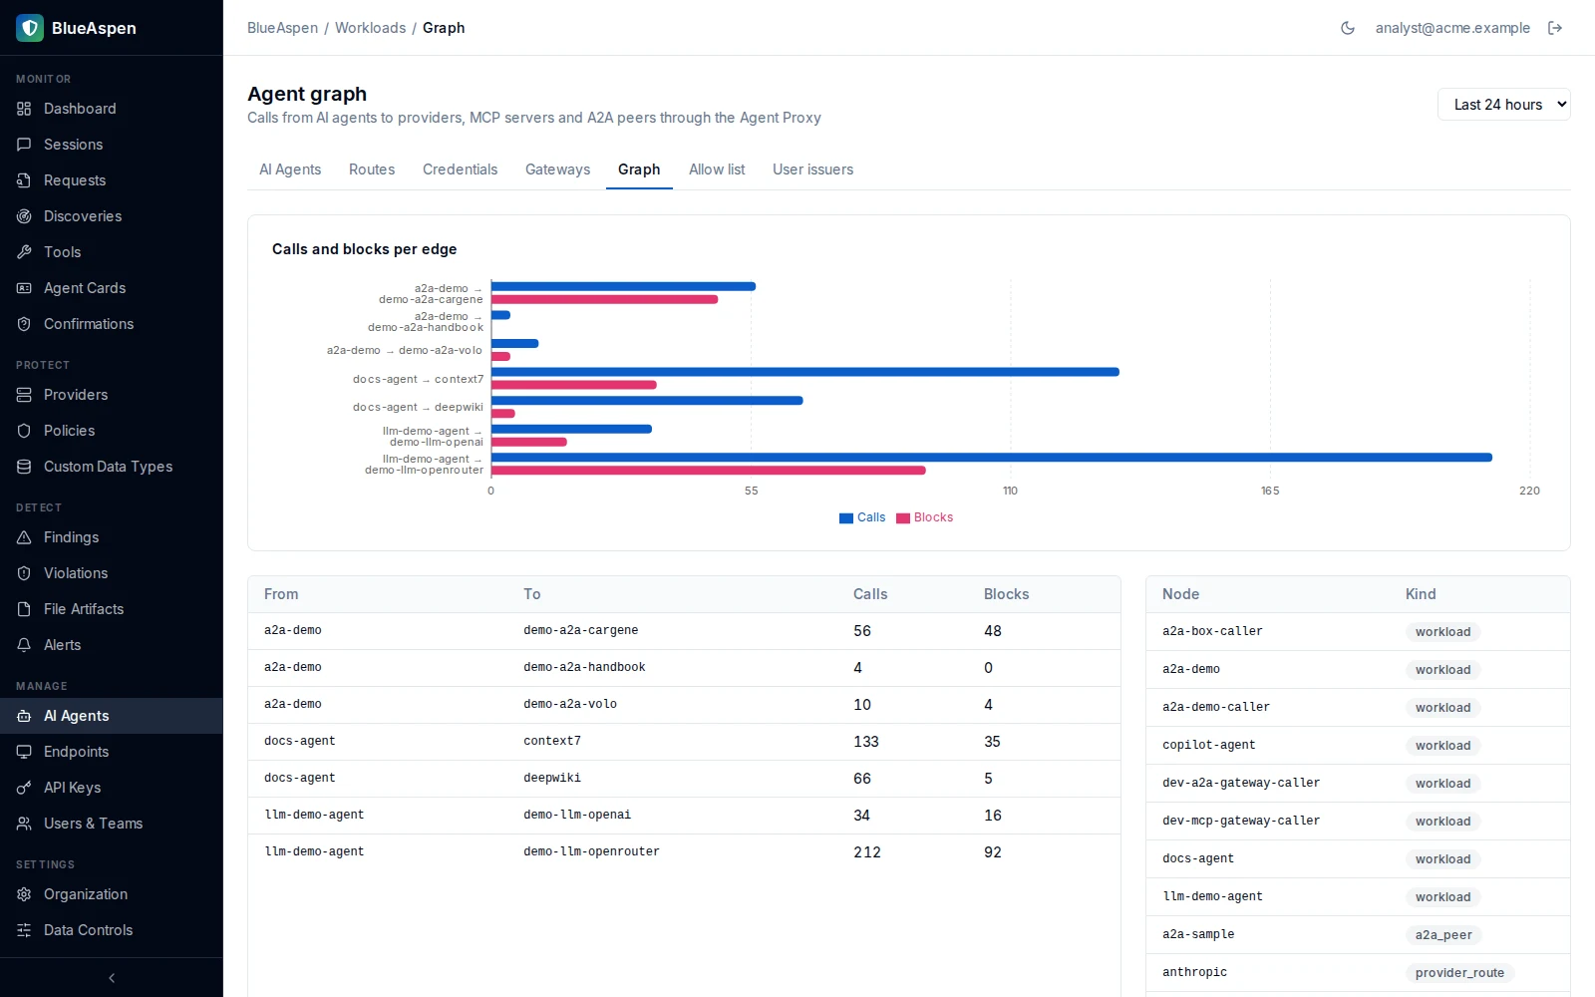Open Endpoints in Manage section

(112, 752)
